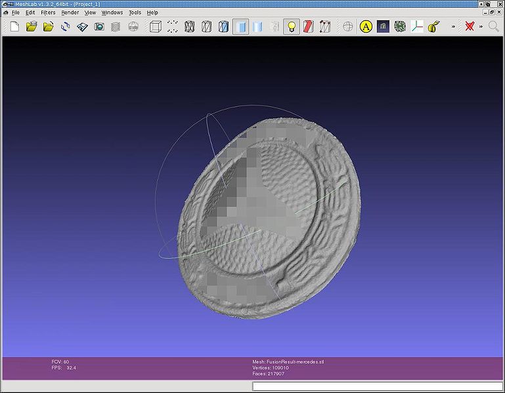Enable flat lines render mode
The width and height of the screenshot is (505, 393).
[x=223, y=26]
